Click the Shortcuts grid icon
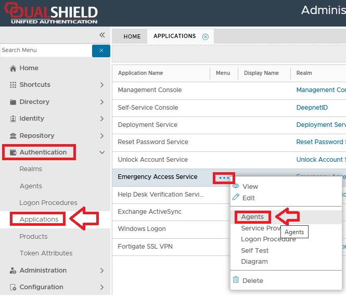This screenshot has width=346, height=296. pos(13,85)
